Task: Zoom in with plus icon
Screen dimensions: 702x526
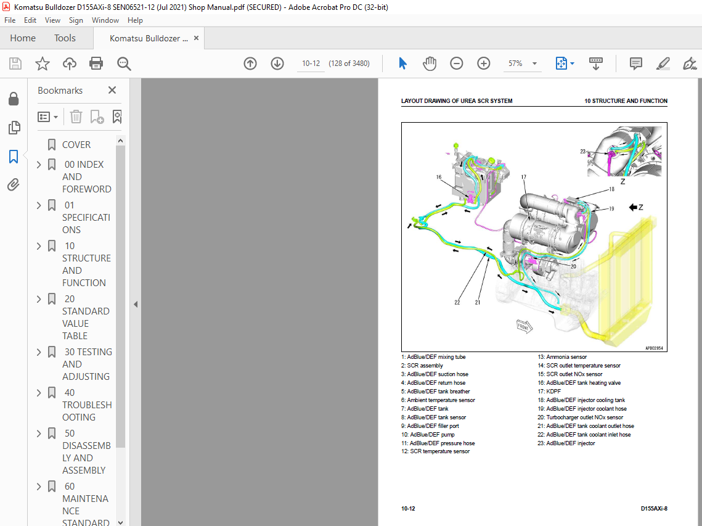Action: 484,64
